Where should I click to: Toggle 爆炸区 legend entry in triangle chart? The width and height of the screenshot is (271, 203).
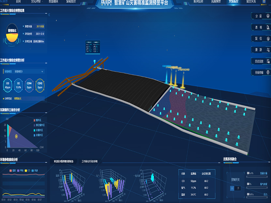pyautogui.click(x=38, y=120)
